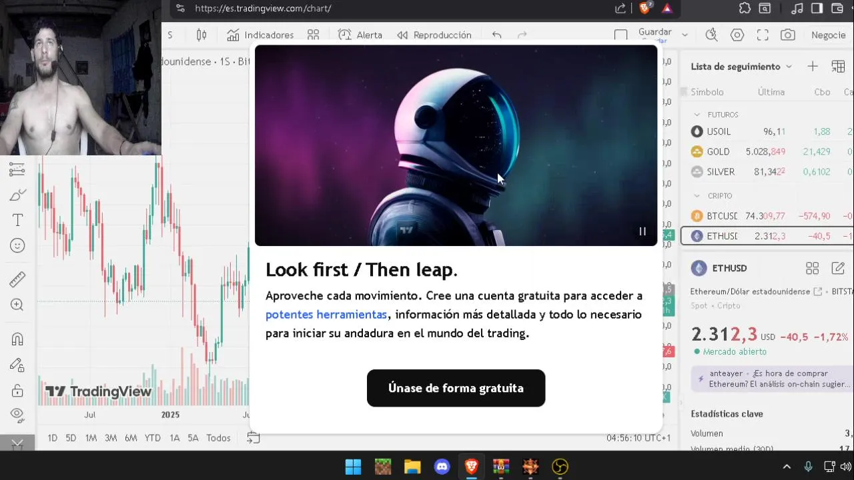
Task: Start Reproducción bar replay
Action: [x=434, y=35]
